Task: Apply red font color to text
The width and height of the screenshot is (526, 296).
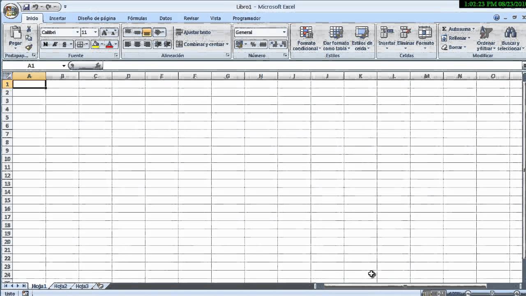Action: click(109, 44)
